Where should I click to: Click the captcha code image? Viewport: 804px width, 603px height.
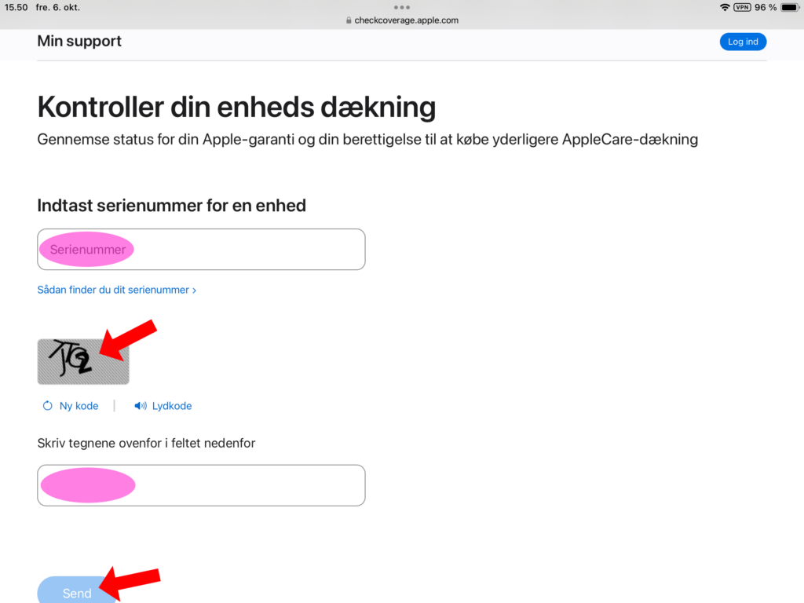83,361
